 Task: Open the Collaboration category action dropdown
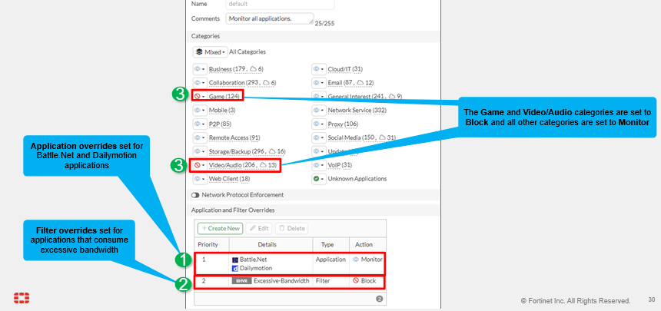tap(200, 83)
